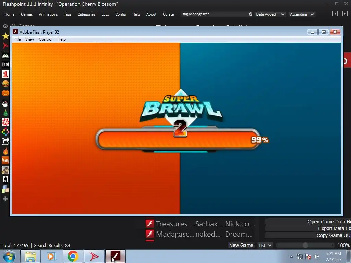Click in the tag:Madagascar search box

pyautogui.click(x=215, y=14)
